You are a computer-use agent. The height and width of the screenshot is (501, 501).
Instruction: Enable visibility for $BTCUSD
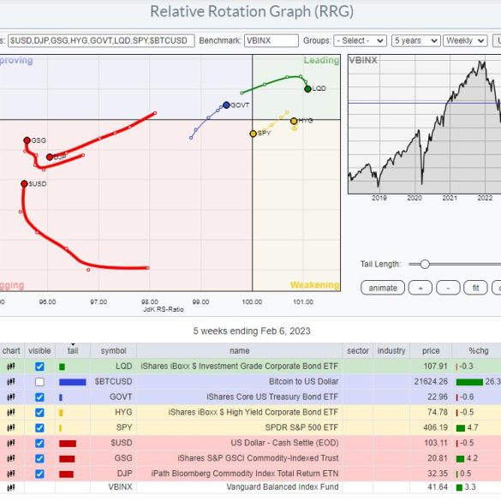pos(39,382)
